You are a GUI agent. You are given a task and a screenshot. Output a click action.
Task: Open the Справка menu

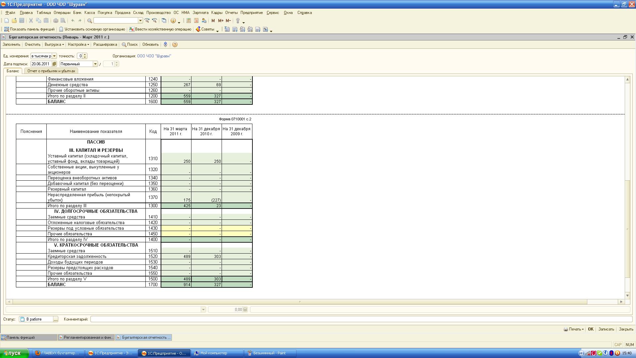(x=304, y=13)
